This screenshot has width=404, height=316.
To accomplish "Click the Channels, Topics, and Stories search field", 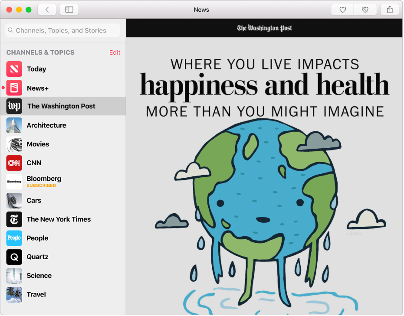I will pyautogui.click(x=62, y=30).
